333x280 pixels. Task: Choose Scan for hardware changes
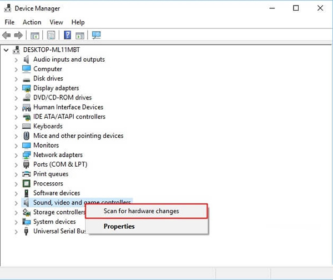click(x=141, y=211)
